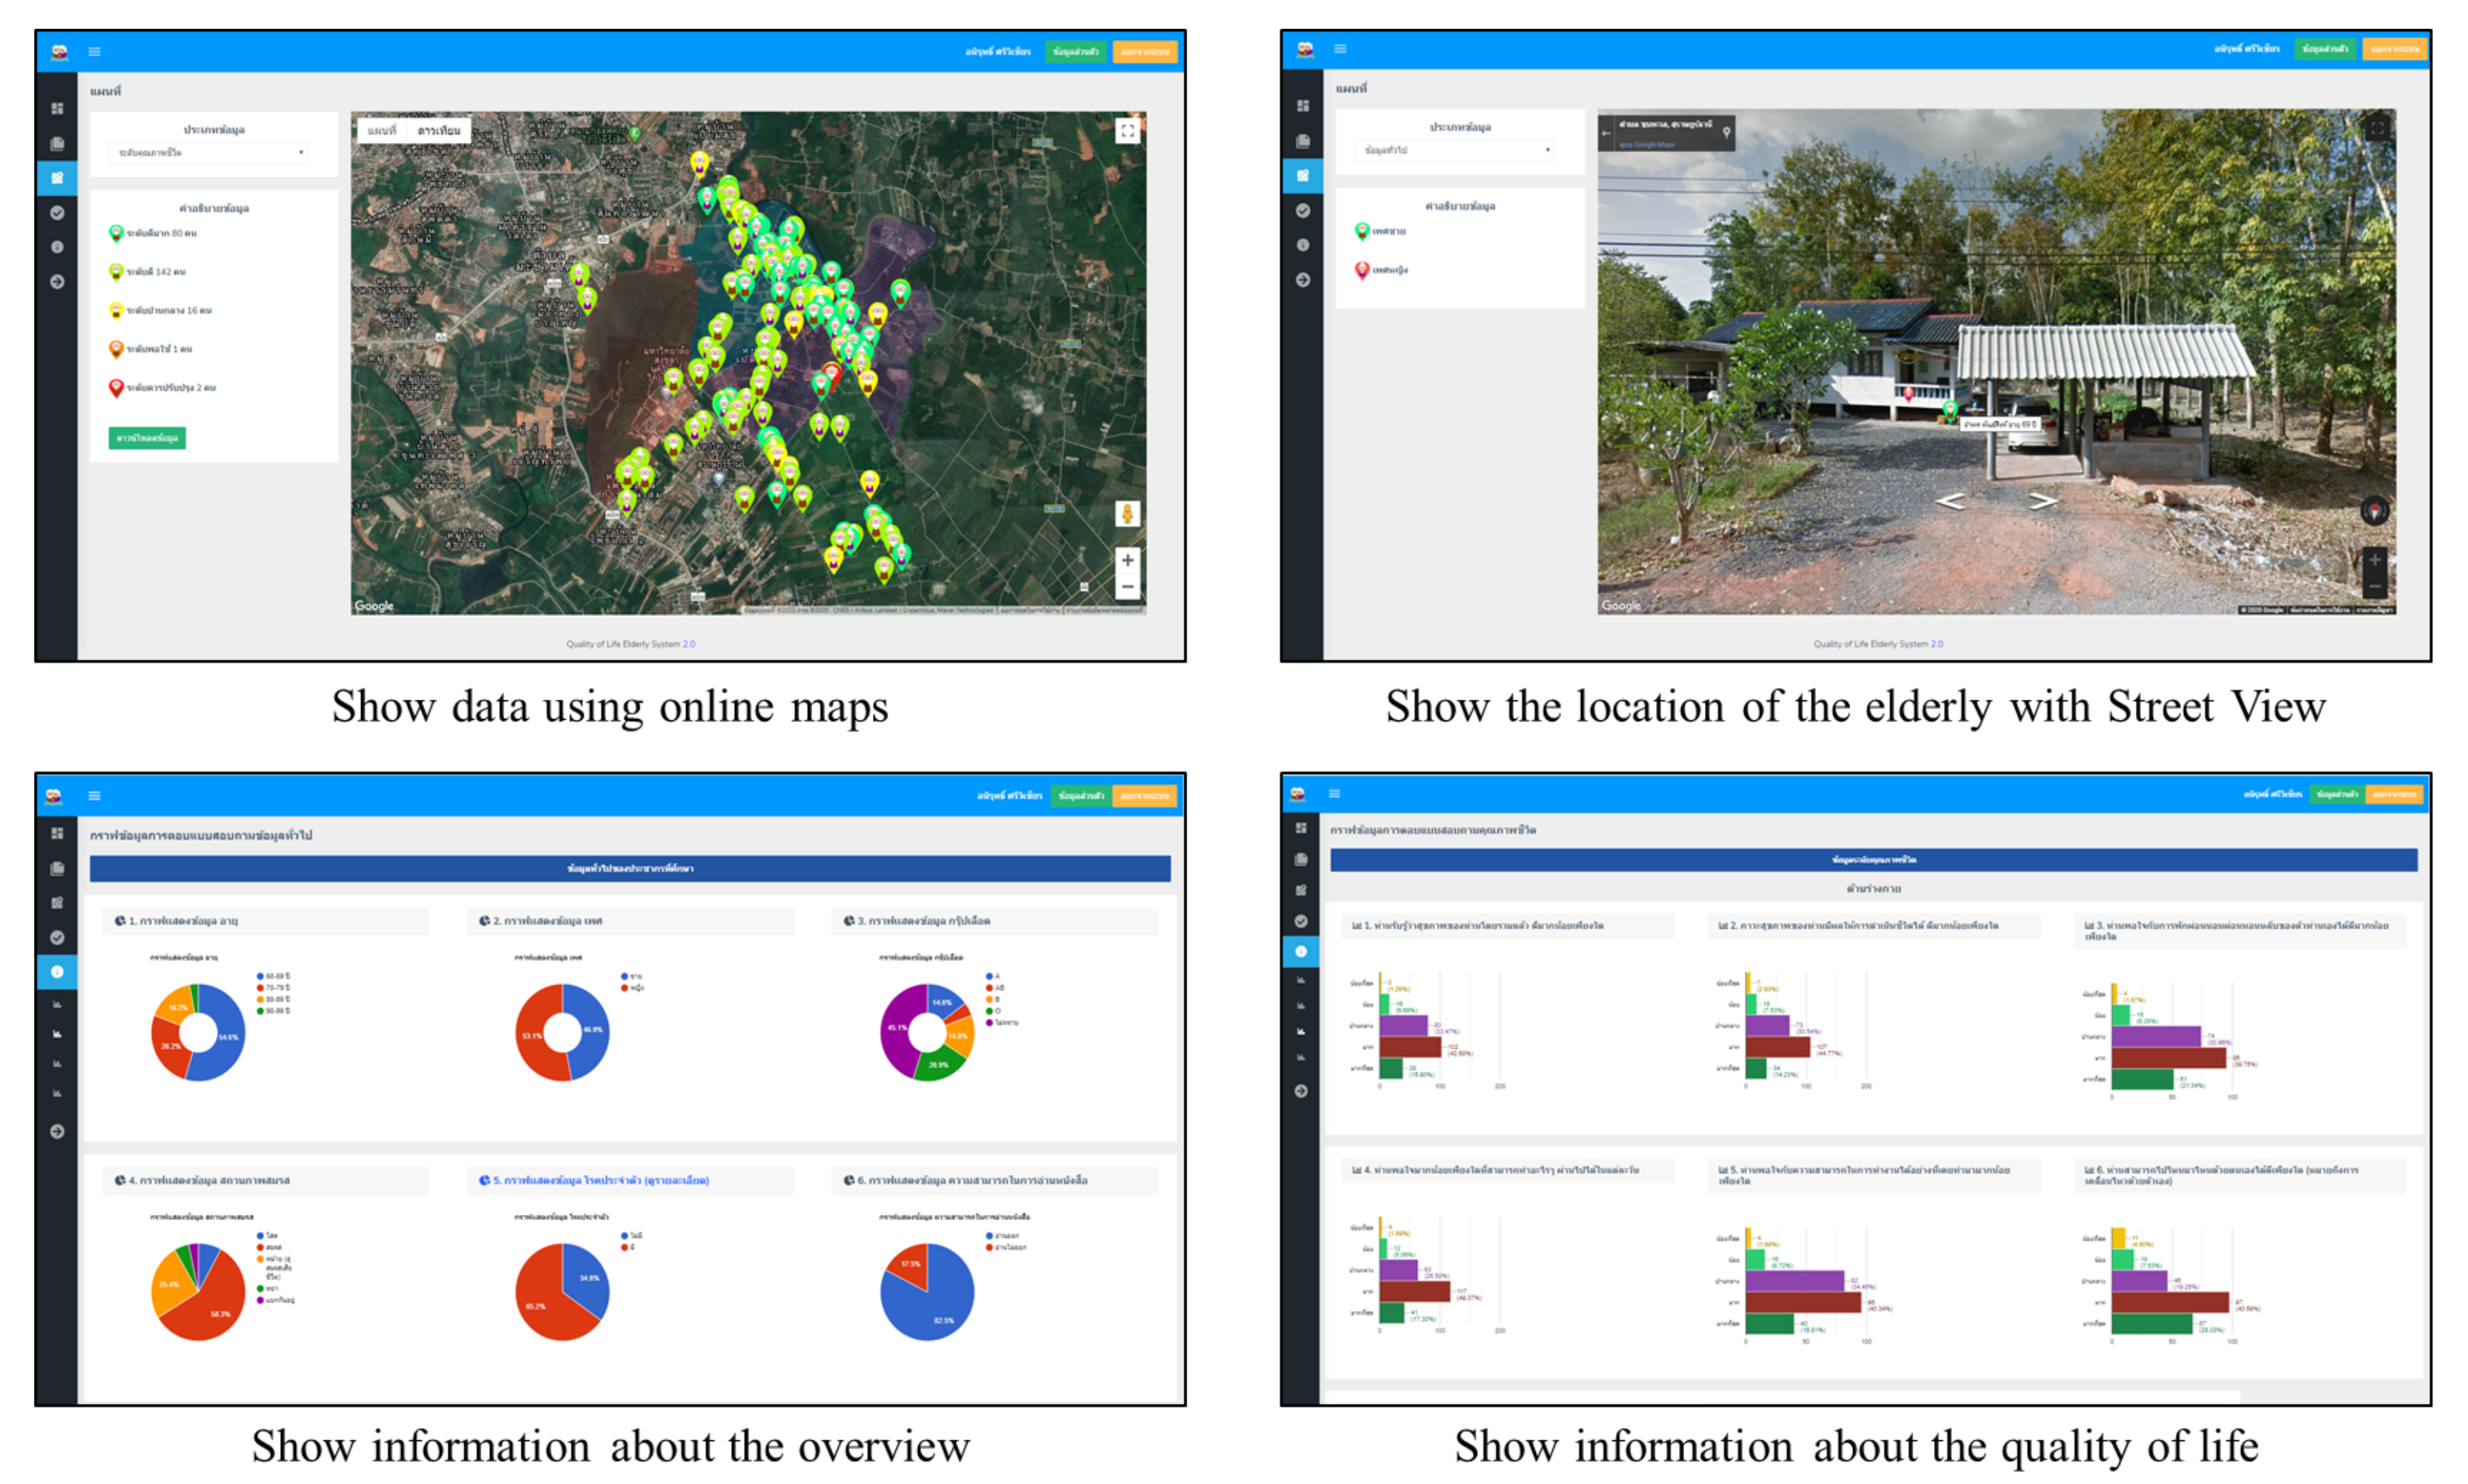
Task: Click the Street View back arrow beside the address
Action: click(1606, 133)
